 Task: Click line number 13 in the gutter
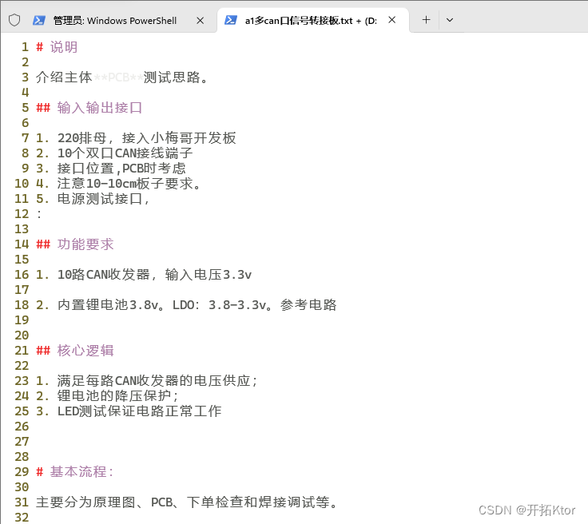point(22,229)
